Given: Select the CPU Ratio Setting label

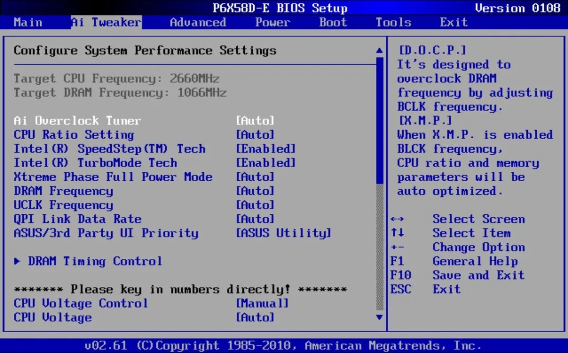Looking at the screenshot, I should coord(74,135).
